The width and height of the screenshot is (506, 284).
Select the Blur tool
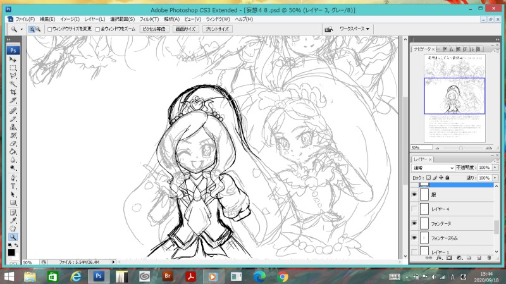pyautogui.click(x=13, y=159)
